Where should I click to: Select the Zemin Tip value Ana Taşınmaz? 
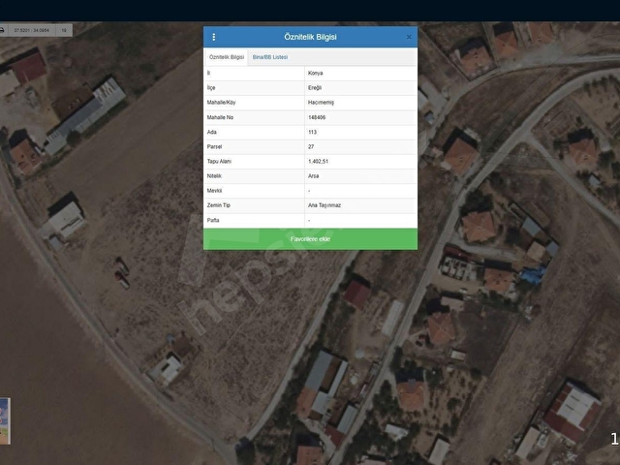325,205
